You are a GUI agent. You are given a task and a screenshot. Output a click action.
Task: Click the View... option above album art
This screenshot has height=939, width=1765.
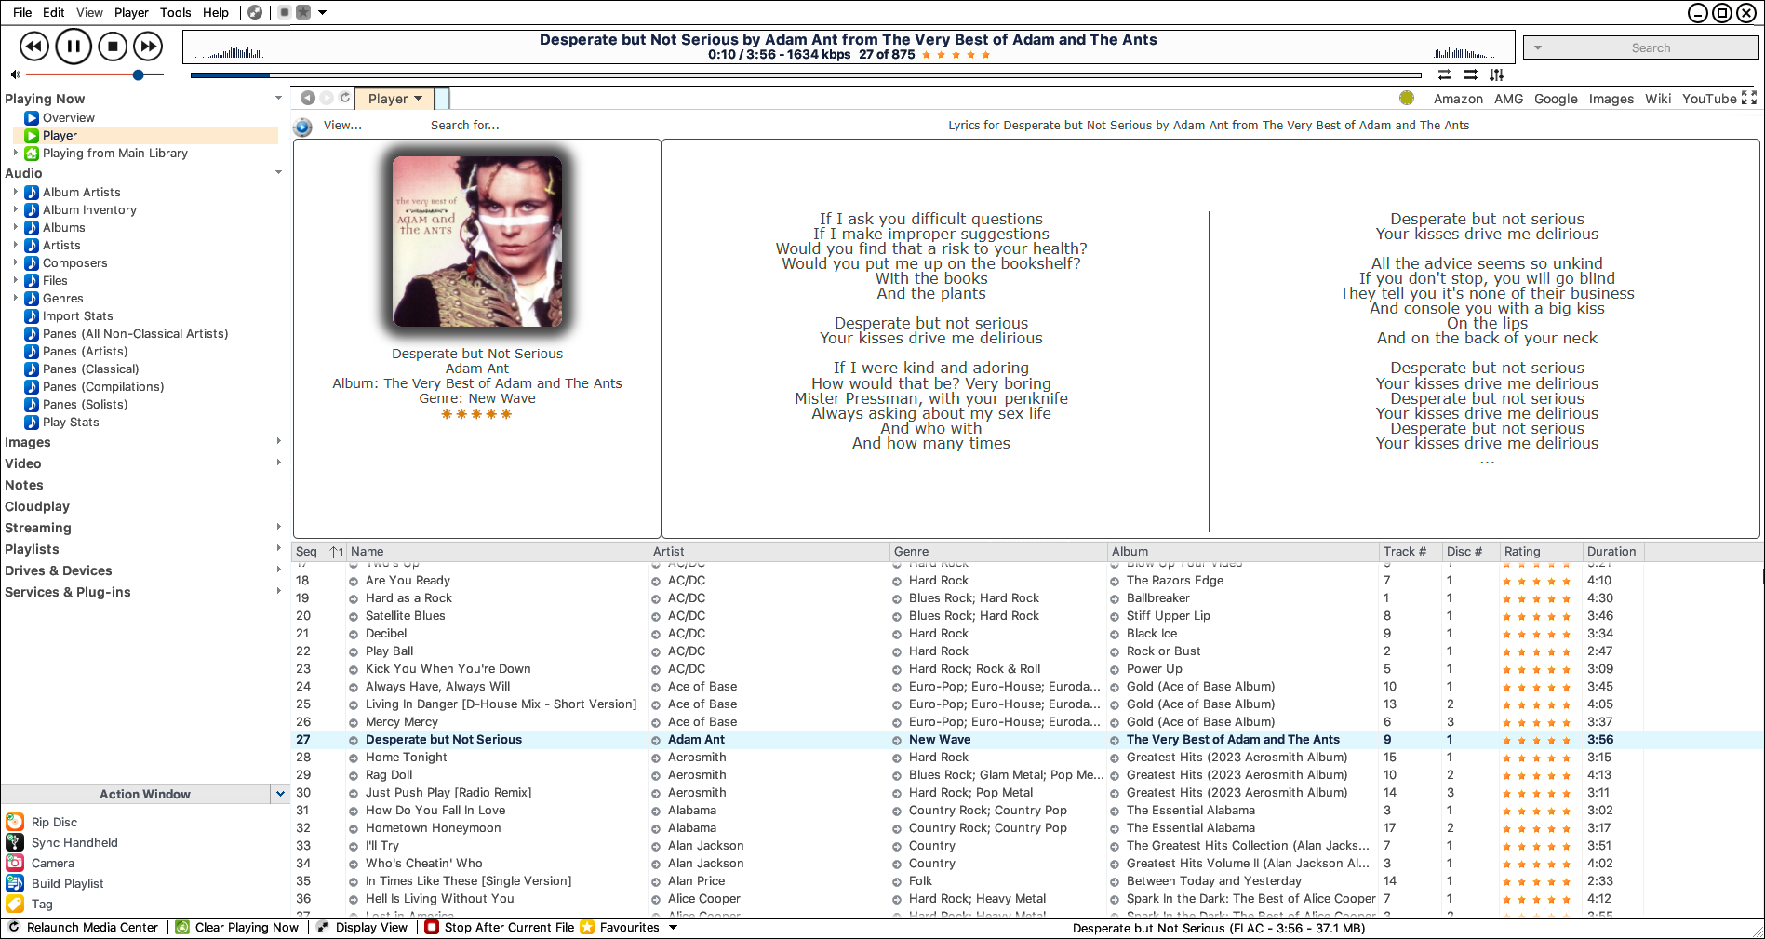tap(342, 126)
